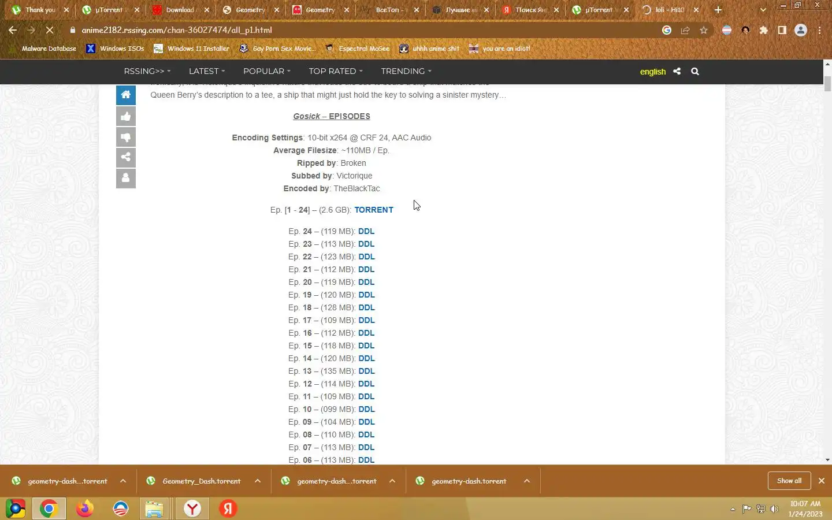Open the Chrome three-dot menu
Viewport: 832px width, 520px height.
click(819, 30)
